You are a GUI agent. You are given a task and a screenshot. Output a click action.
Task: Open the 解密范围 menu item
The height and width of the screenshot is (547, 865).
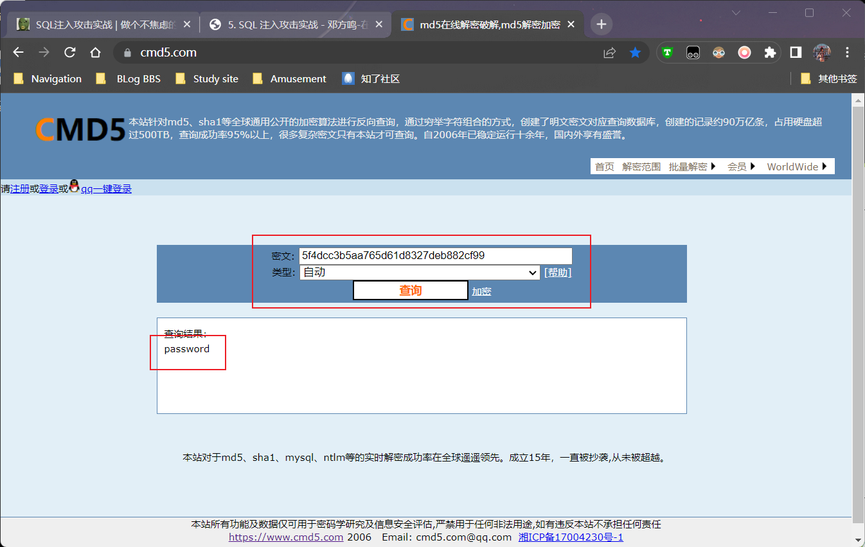click(x=641, y=166)
